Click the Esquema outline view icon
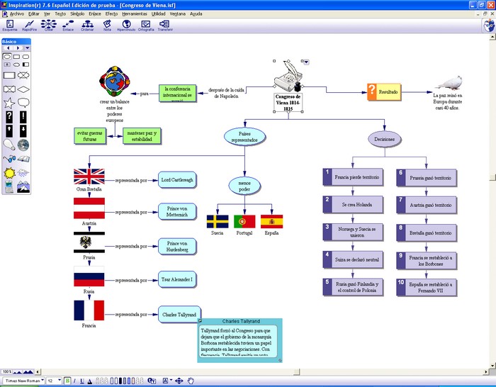 [10, 25]
